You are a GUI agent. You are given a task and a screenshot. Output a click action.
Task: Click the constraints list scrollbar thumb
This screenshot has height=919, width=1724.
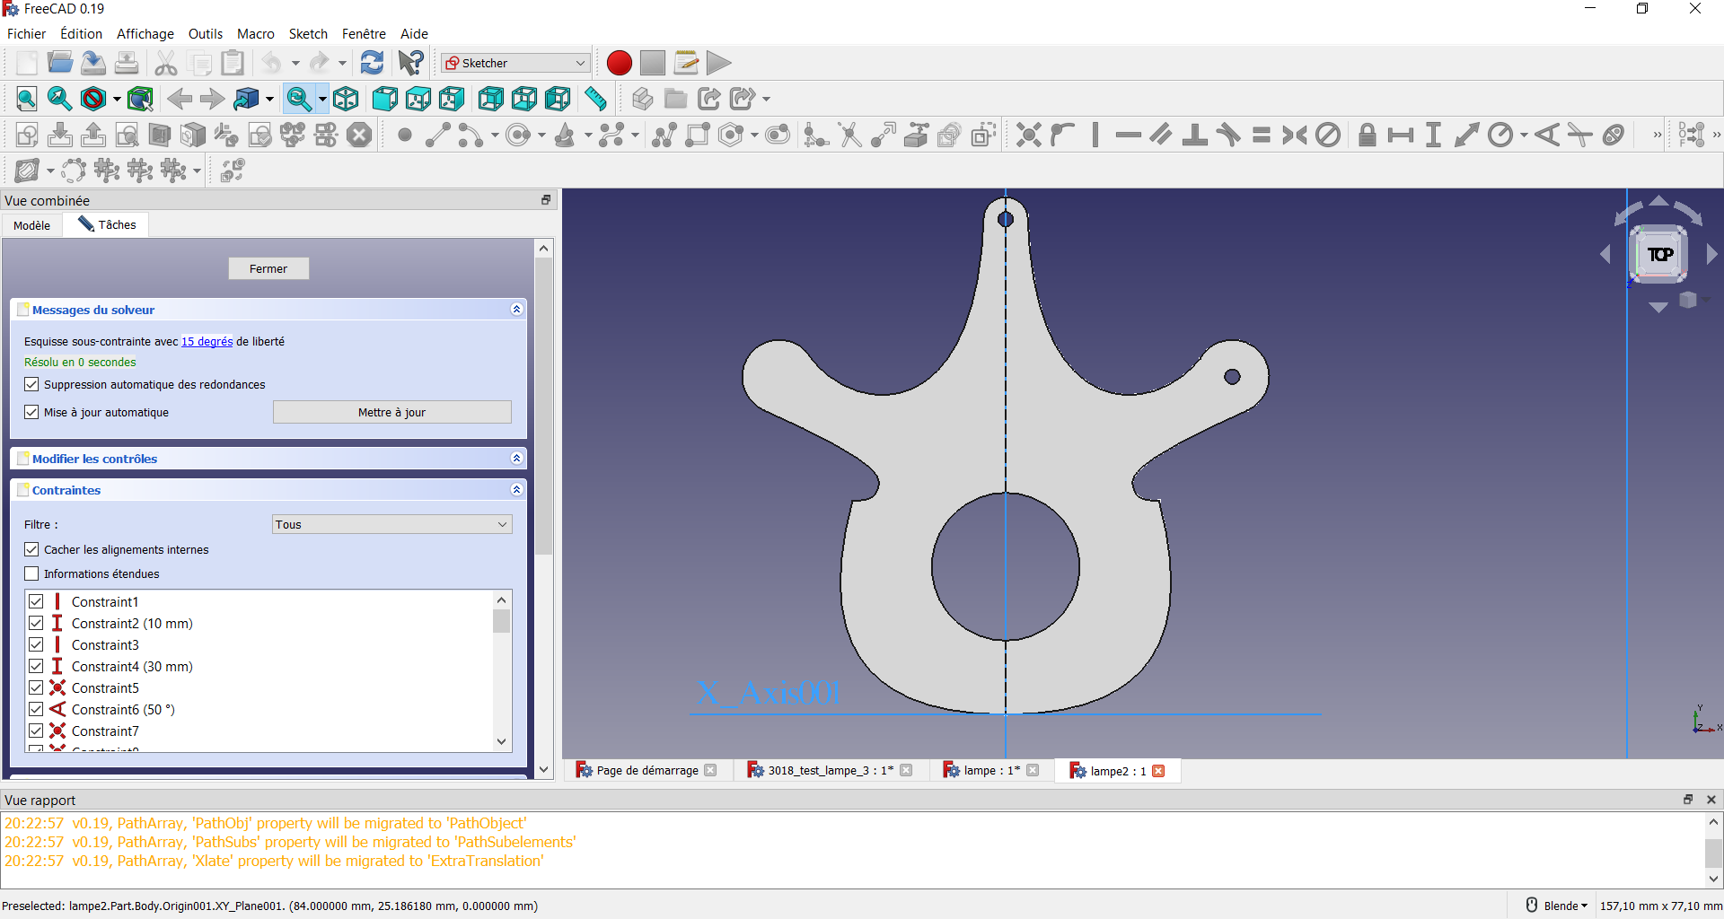coord(502,621)
